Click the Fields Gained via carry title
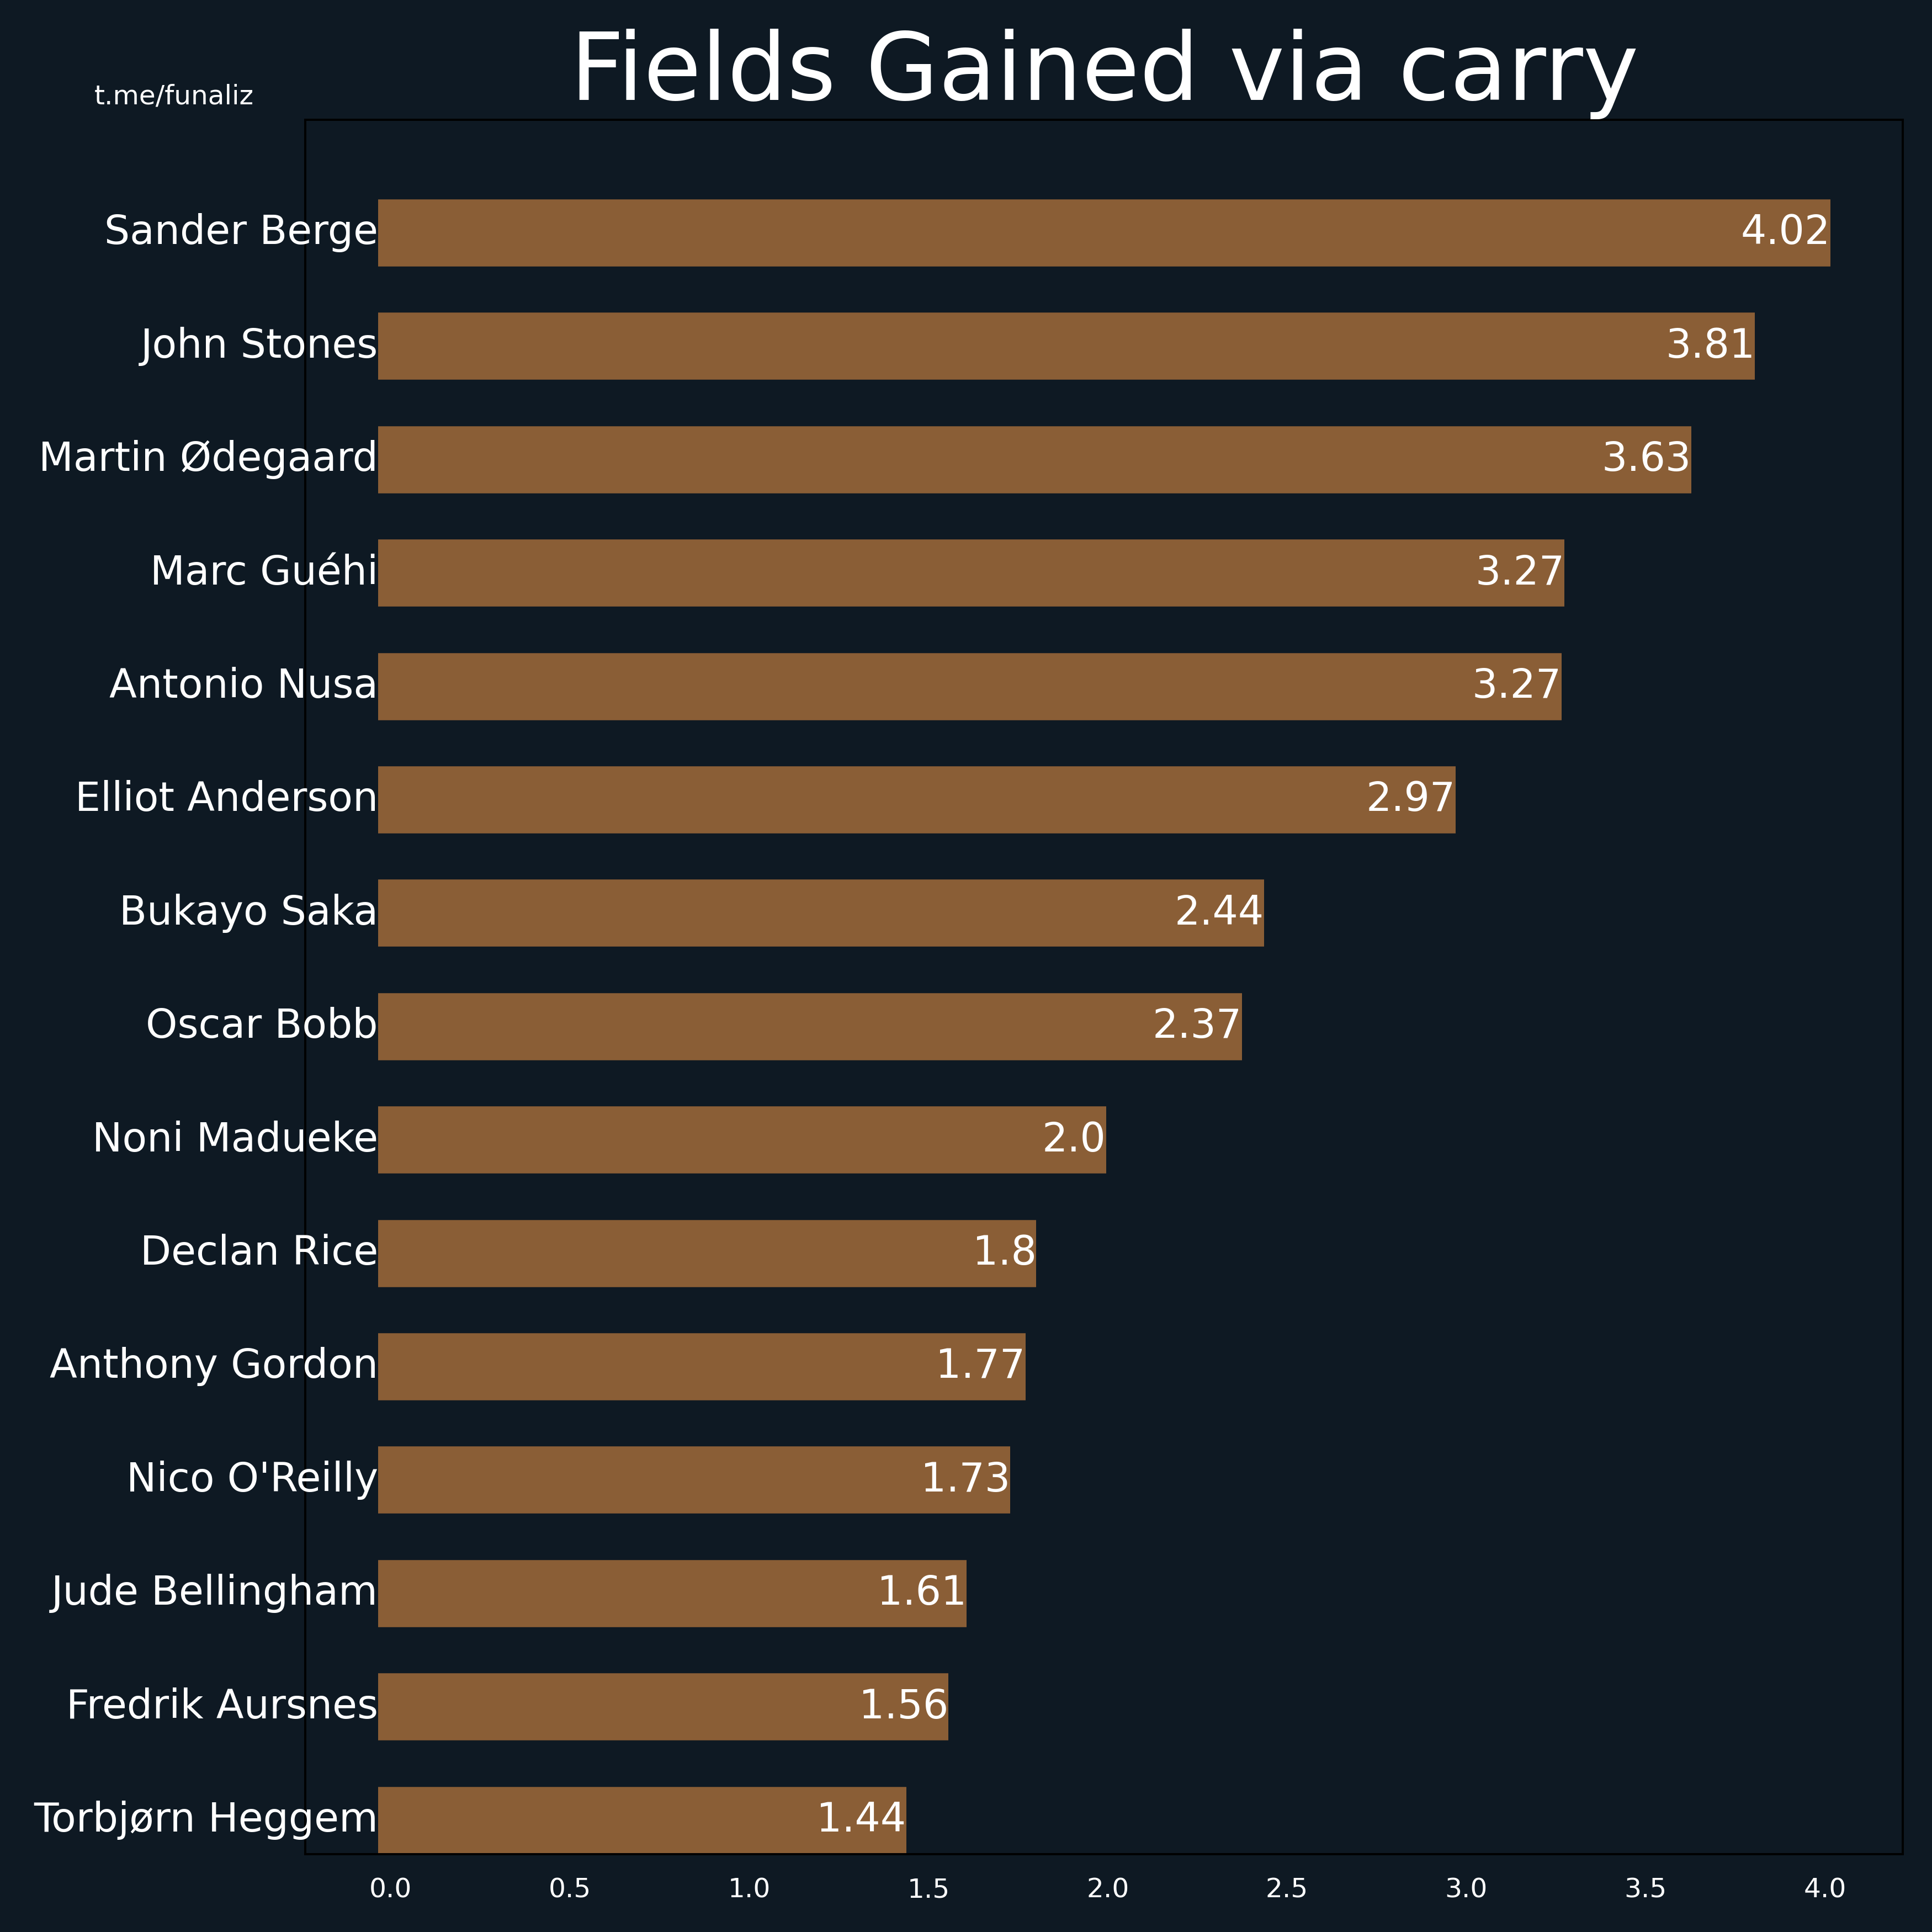Viewport: 1932px width, 1932px height. tap(1103, 68)
